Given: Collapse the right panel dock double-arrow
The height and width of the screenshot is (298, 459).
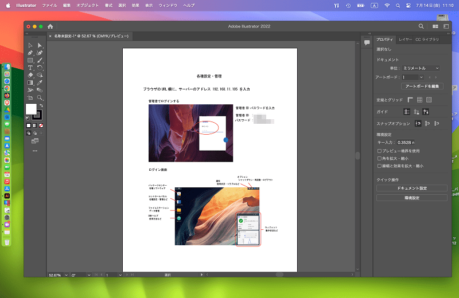Looking at the screenshot, I should (448, 34).
